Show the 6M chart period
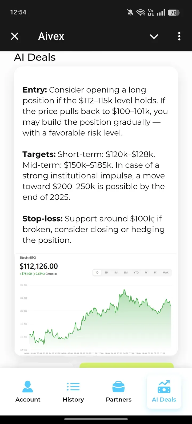Screen dimensions: 192x424 click(126, 273)
